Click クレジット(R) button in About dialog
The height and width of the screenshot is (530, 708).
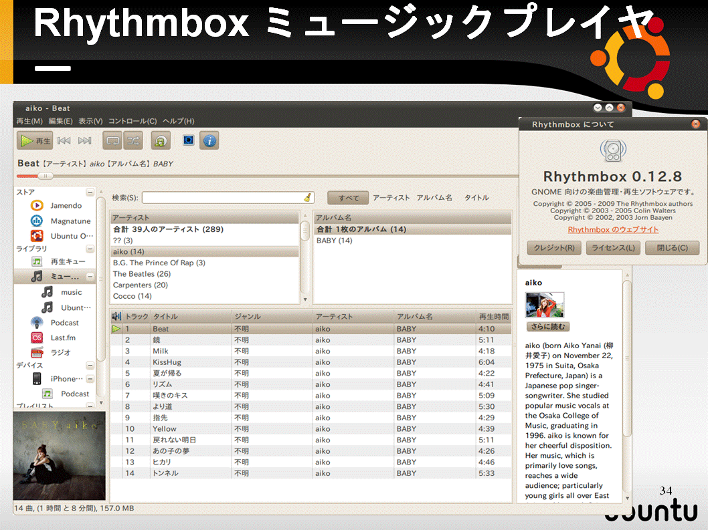coord(554,248)
